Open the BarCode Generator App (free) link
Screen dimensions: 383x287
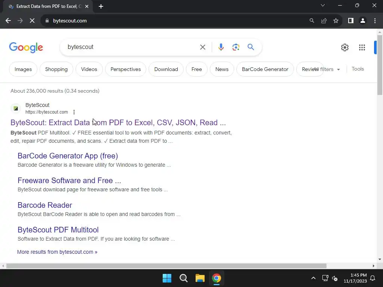(68, 156)
